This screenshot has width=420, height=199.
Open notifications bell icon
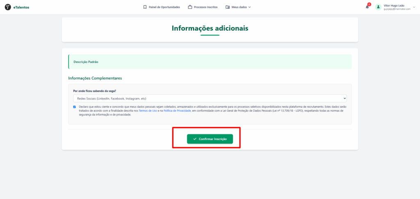coord(367,7)
